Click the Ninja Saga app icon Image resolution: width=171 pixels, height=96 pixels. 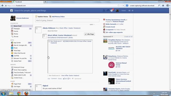tap(12, 50)
